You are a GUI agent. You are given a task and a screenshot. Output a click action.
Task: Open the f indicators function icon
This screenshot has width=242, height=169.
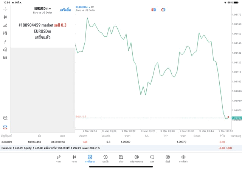(5, 41)
